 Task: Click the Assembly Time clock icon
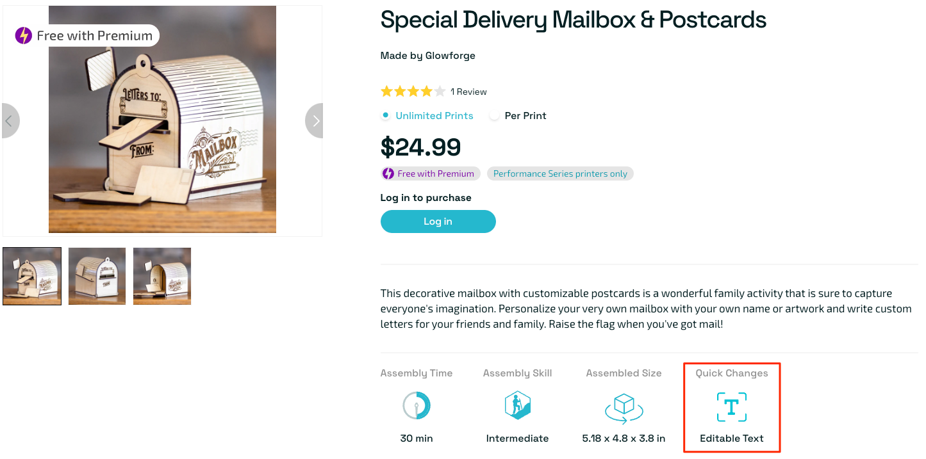(x=417, y=406)
